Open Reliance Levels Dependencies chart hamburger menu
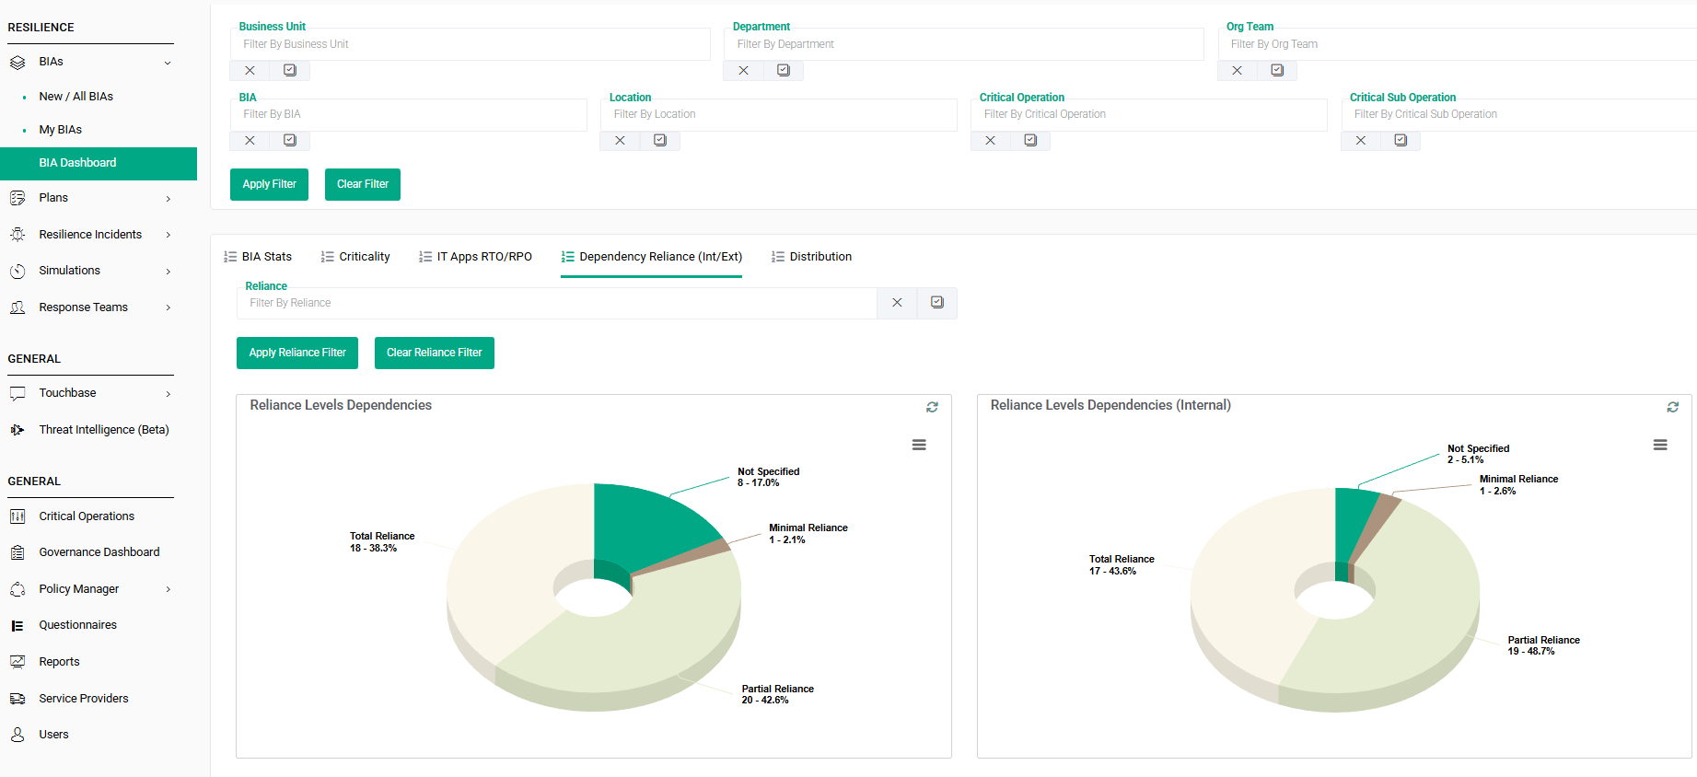The image size is (1697, 777). pyautogui.click(x=919, y=445)
